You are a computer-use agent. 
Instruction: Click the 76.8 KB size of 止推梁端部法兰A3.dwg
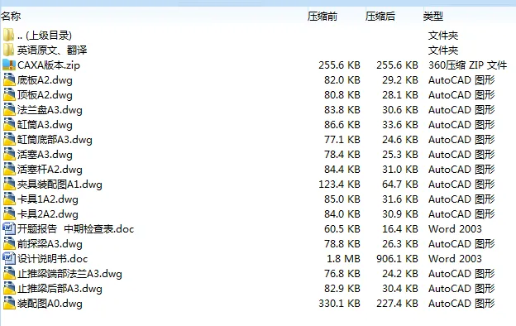tap(342, 274)
